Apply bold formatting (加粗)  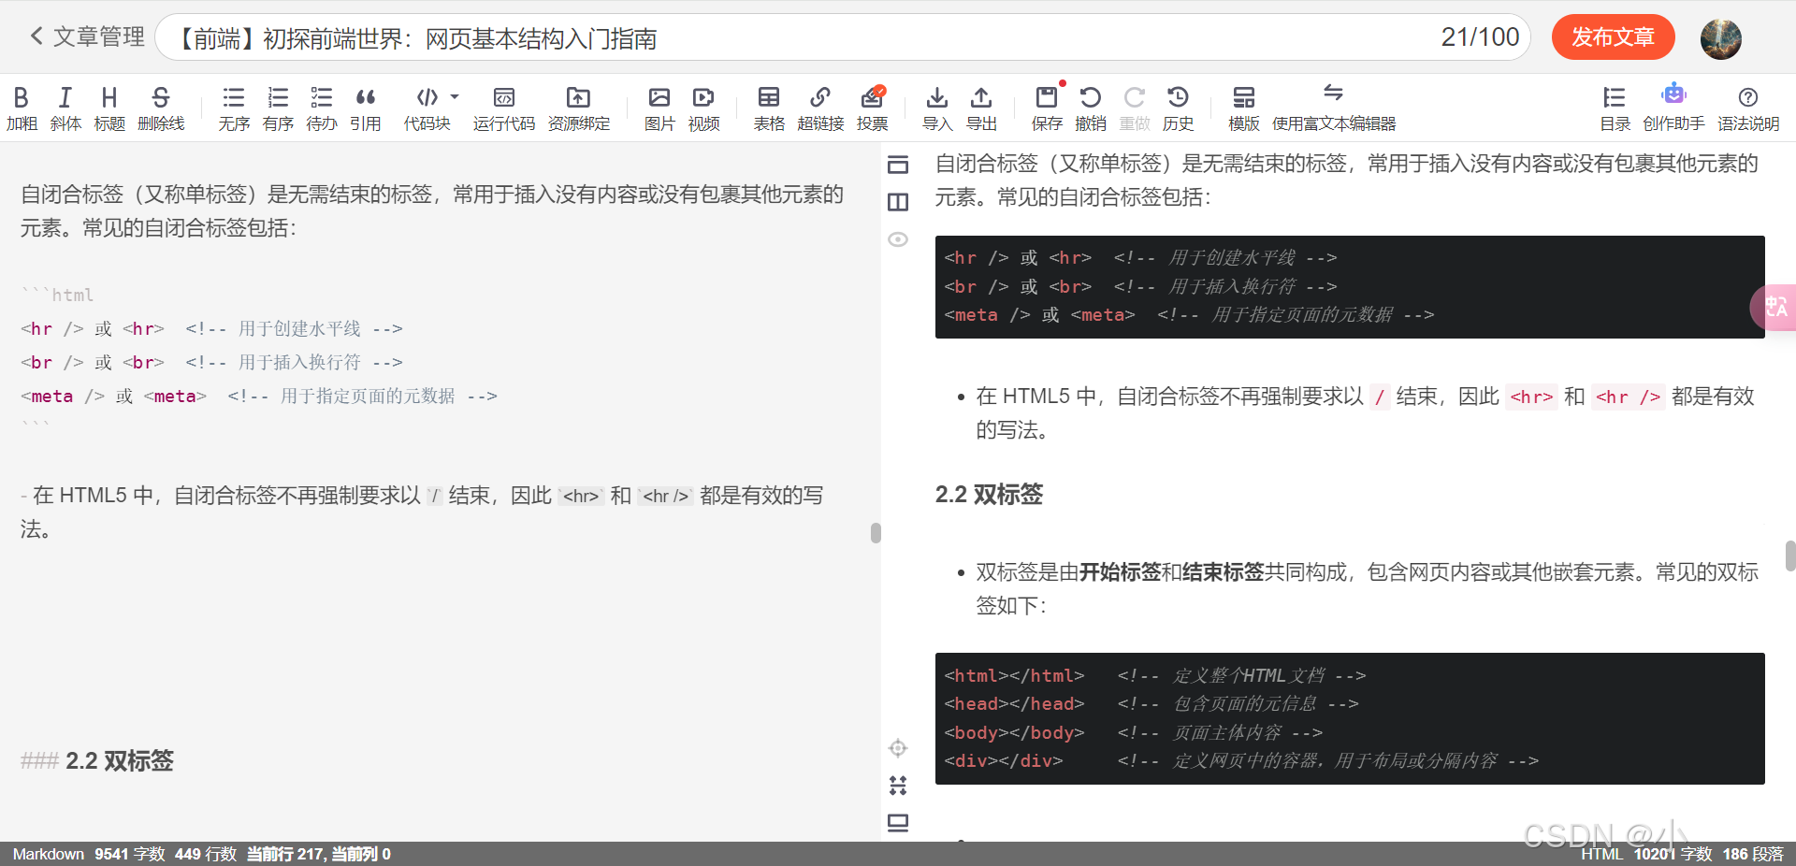[22, 108]
